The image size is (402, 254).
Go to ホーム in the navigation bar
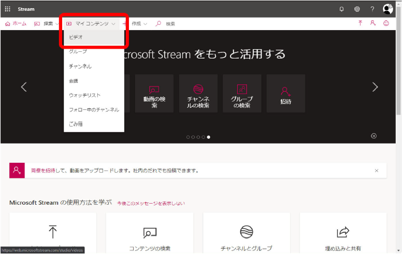point(16,24)
